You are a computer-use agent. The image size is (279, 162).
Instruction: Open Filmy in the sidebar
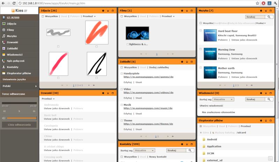tap(10, 30)
